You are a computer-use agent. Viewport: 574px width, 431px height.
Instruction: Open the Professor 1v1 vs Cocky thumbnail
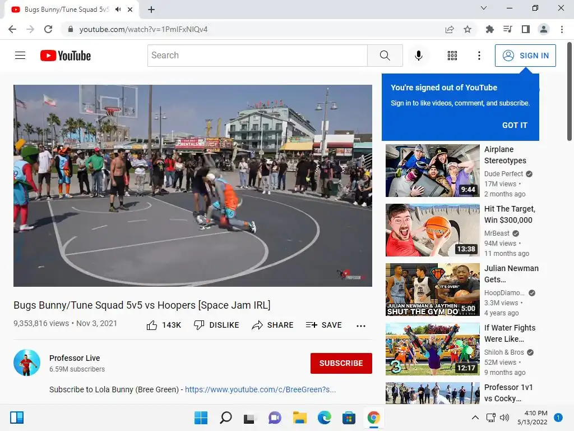click(432, 393)
